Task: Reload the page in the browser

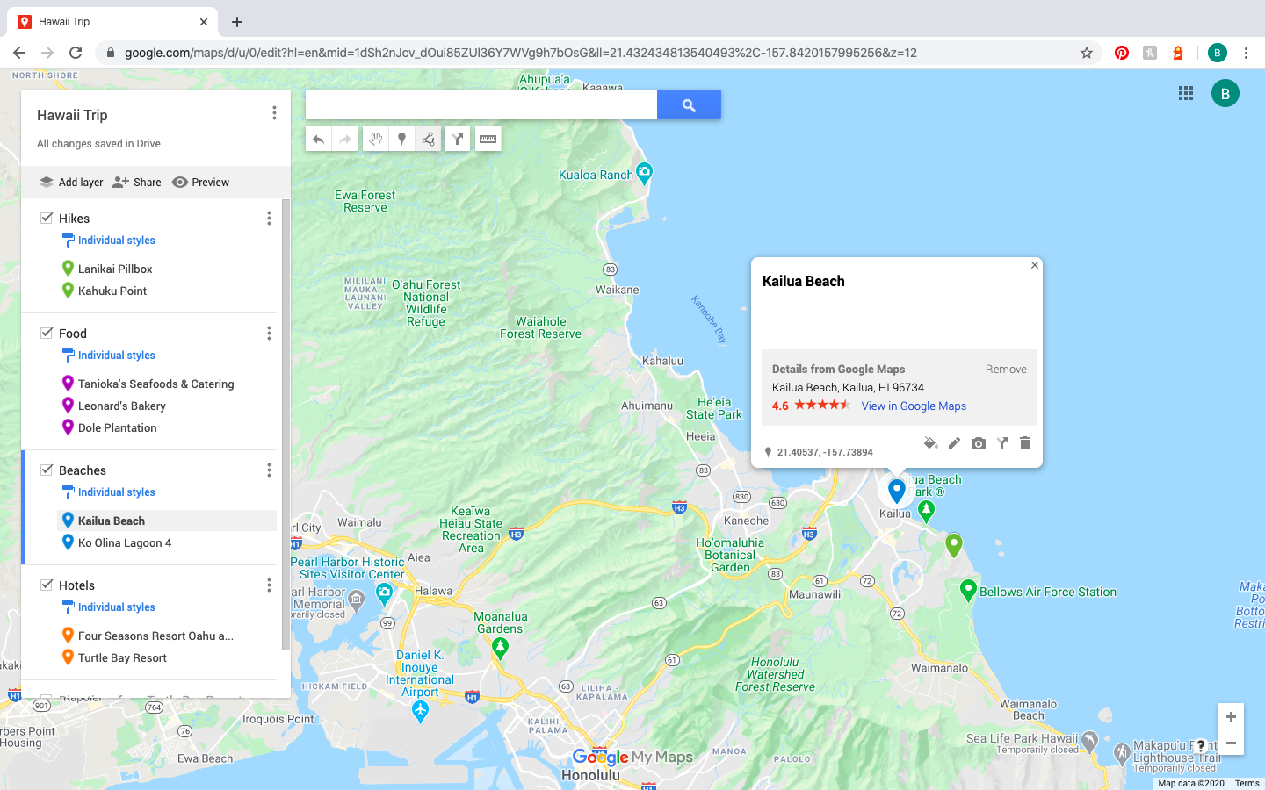Action: pyautogui.click(x=76, y=53)
